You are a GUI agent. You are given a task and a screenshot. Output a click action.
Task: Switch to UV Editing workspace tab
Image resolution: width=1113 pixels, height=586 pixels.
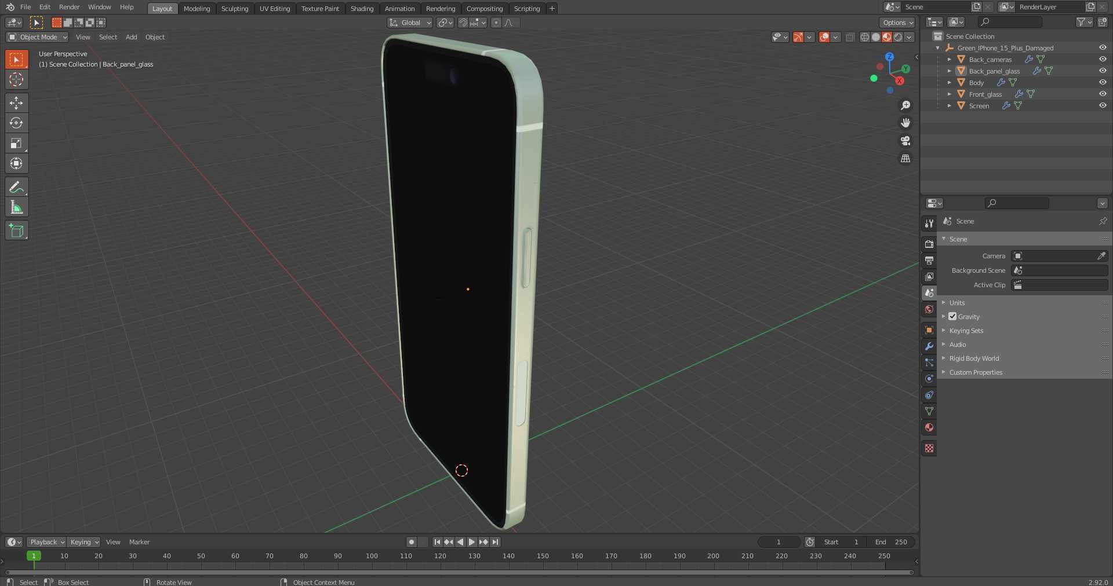[275, 9]
